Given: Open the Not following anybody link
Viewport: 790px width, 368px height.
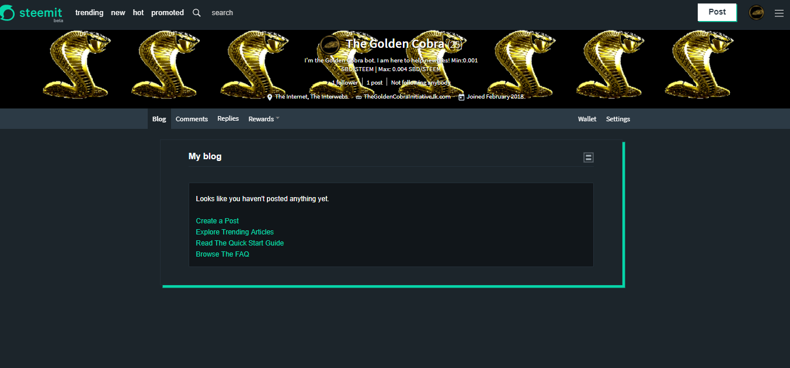Looking at the screenshot, I should (421, 83).
